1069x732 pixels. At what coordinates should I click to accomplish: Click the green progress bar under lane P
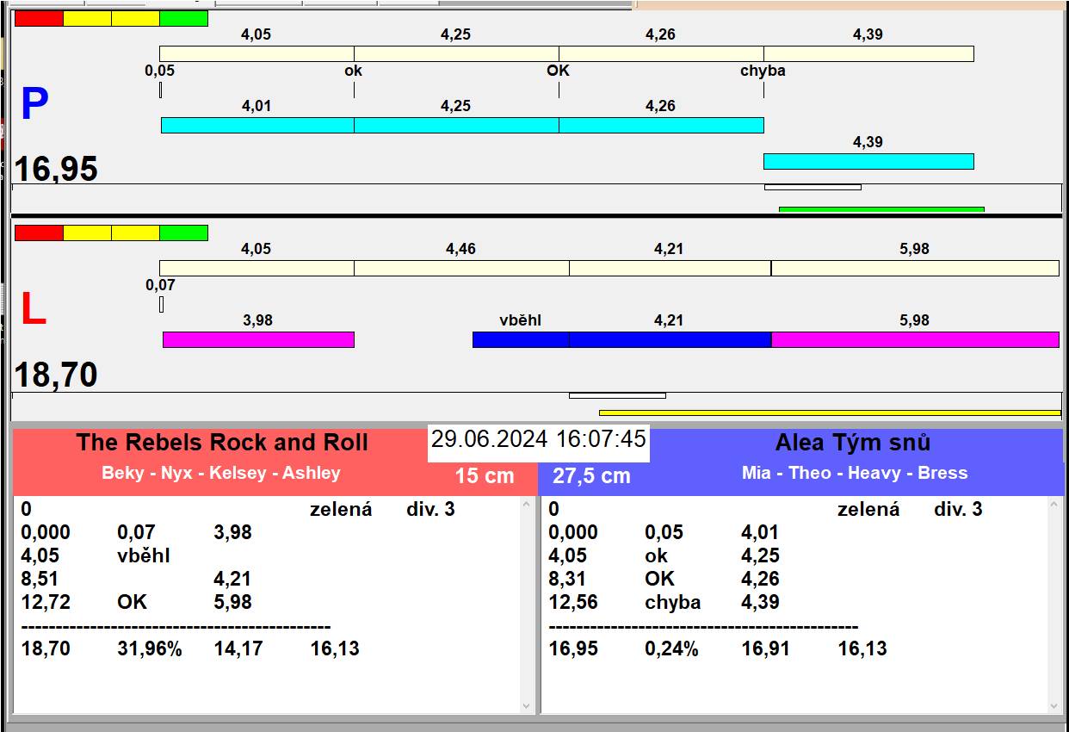click(881, 208)
